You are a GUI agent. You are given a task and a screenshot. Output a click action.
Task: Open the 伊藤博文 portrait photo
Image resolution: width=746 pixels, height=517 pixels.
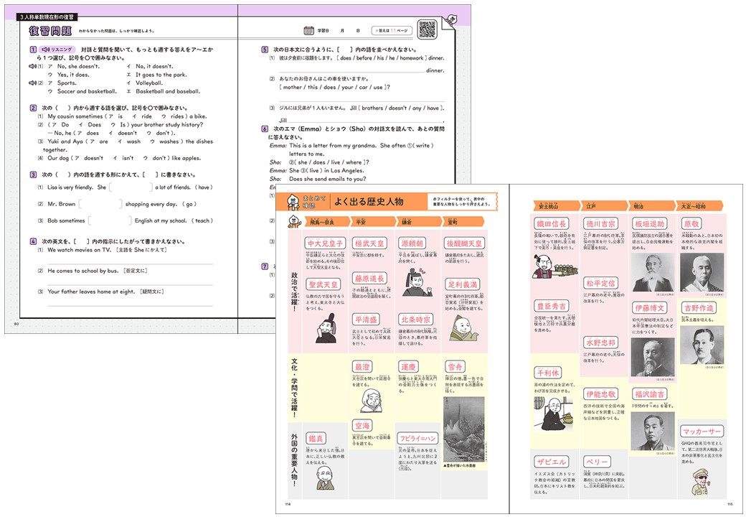pyautogui.click(x=653, y=358)
